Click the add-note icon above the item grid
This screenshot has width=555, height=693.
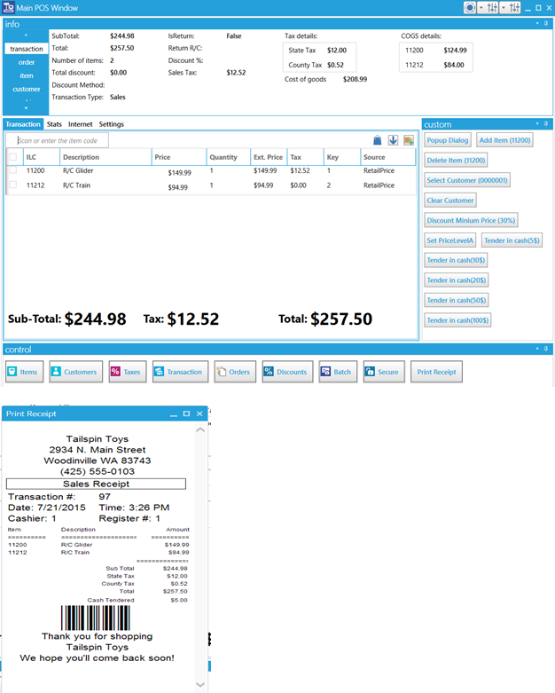[x=408, y=140]
